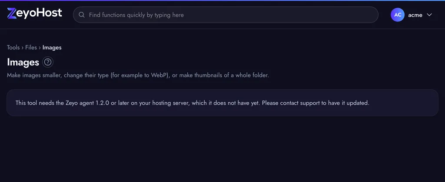Click the Zeyo agent 1.2.0 notice banner
Screen dimensions: 445x182
(222, 103)
